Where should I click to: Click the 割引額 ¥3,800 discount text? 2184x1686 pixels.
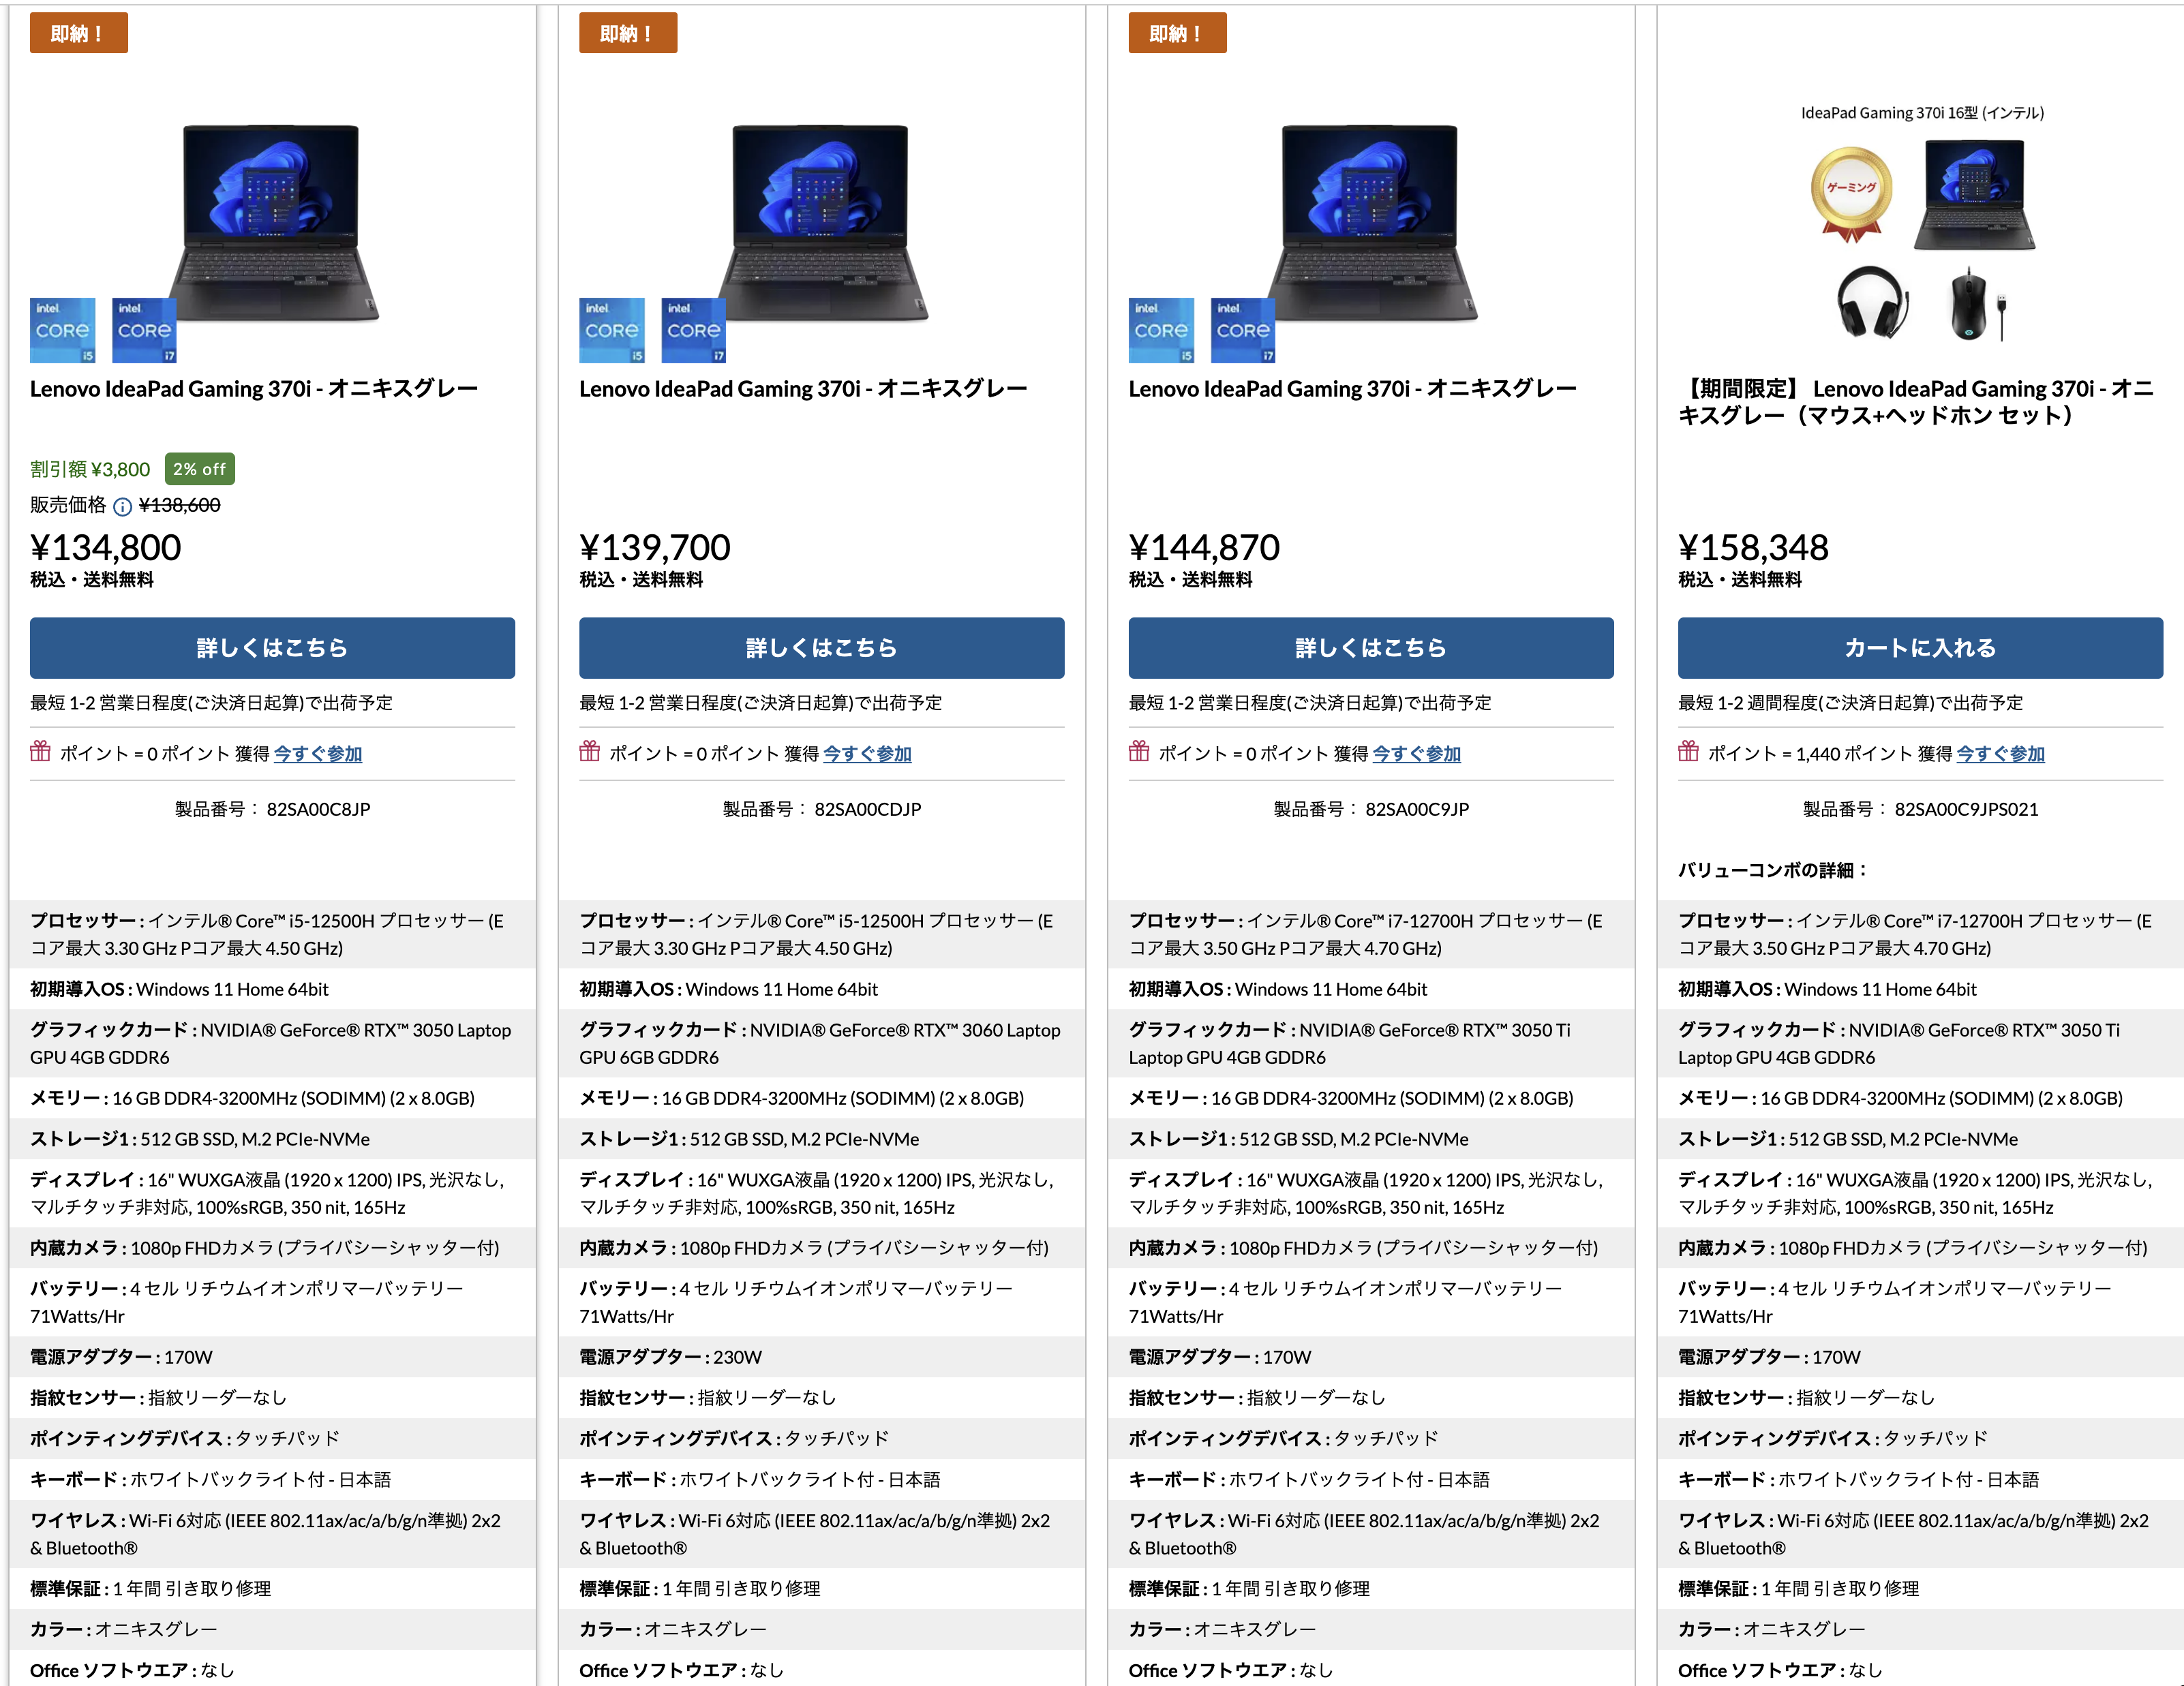pyautogui.click(x=90, y=470)
